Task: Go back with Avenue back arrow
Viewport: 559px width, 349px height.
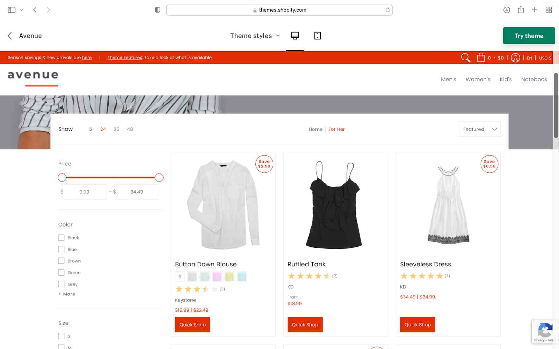Action: coord(10,36)
